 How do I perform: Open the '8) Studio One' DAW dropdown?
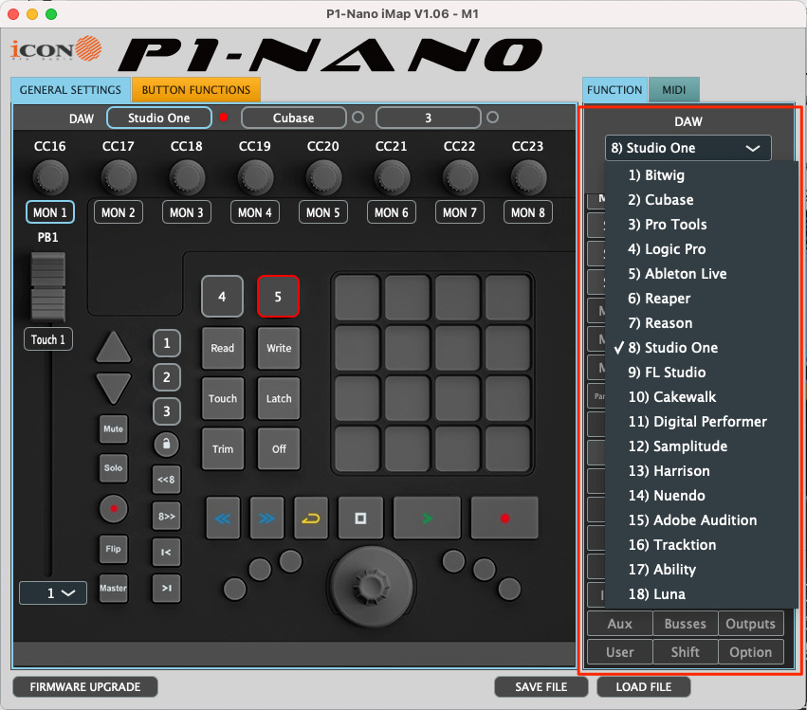click(x=688, y=148)
